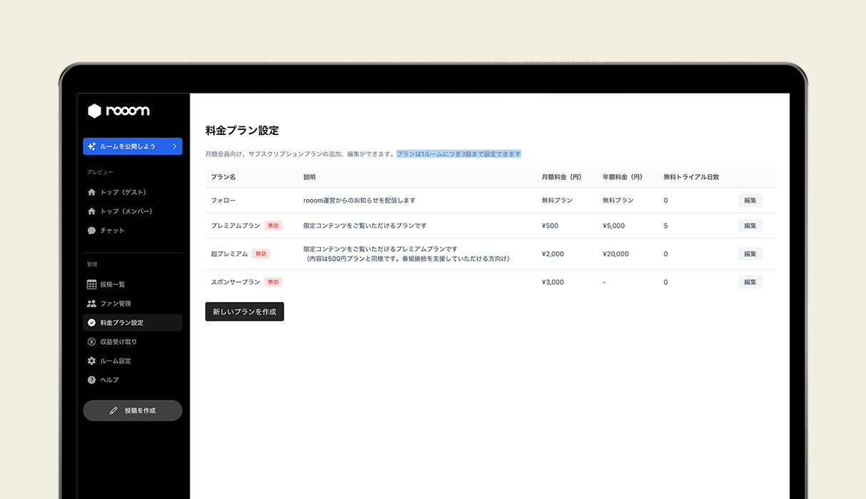Click the 新しいプランを作成 button
866x499 pixels.
click(x=245, y=311)
